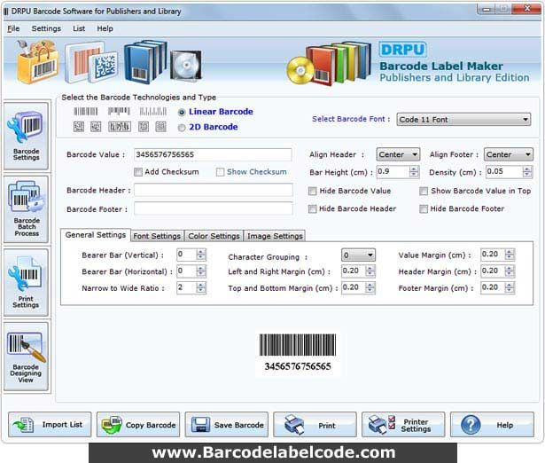The image size is (545, 463).
Task: Select the fourth 2D barcode sample icon
Action: tap(144, 127)
